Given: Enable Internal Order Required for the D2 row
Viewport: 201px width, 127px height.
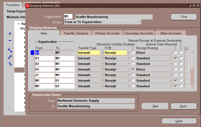Looking at the screenshot, I should click(x=175, y=63).
